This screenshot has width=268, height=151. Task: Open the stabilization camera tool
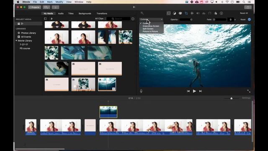tap(192, 13)
